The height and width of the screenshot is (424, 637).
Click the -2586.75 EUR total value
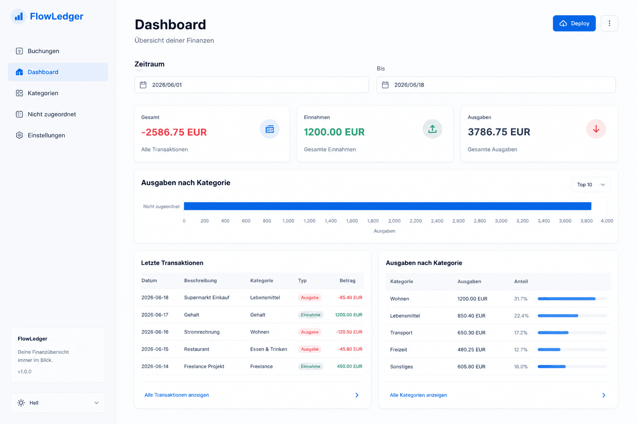174,132
